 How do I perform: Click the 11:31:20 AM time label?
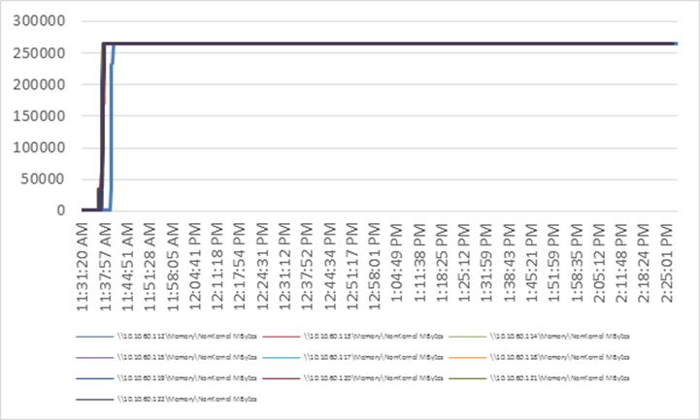point(83,267)
